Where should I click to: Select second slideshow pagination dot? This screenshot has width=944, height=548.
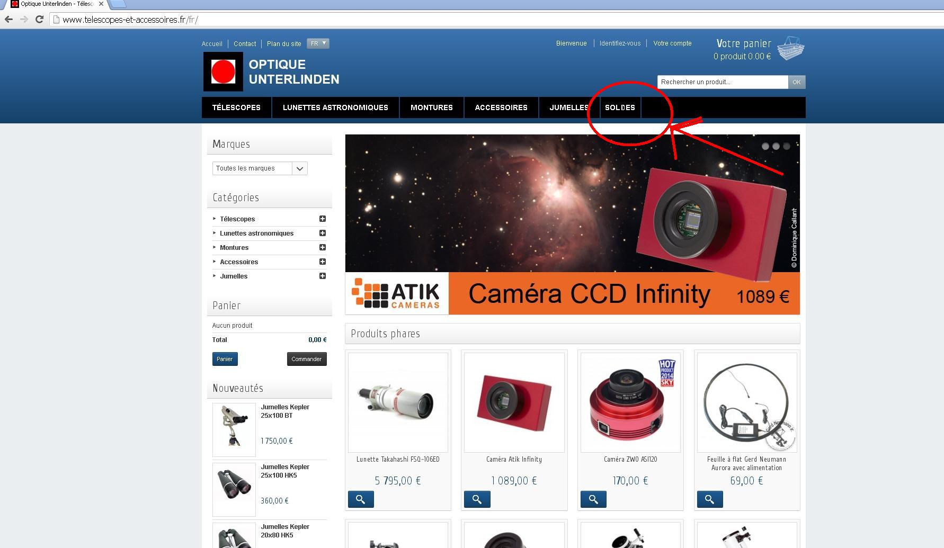pos(776,146)
